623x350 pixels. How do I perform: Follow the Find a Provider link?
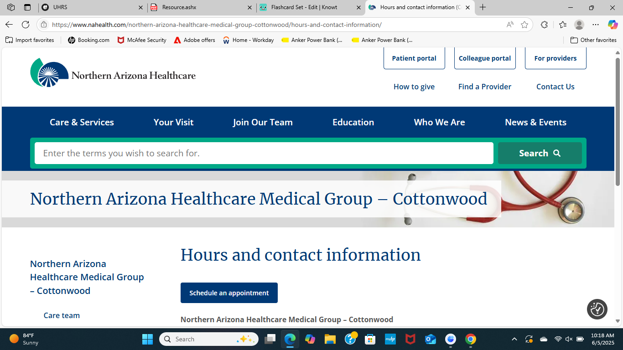485,87
